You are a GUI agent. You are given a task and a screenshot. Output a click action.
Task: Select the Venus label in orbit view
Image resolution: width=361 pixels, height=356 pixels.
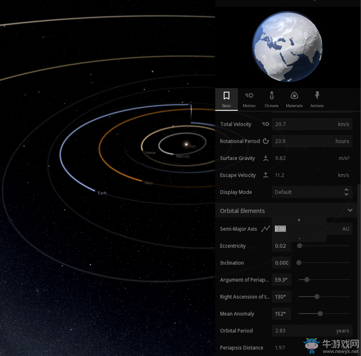pos(150,152)
